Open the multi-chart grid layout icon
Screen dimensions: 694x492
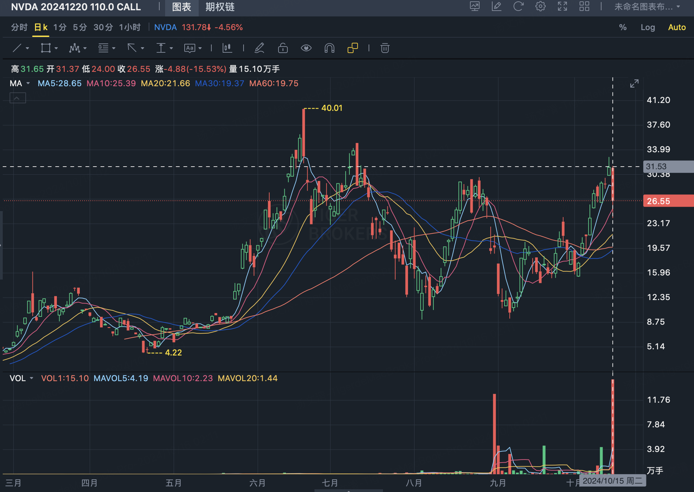coord(584,7)
